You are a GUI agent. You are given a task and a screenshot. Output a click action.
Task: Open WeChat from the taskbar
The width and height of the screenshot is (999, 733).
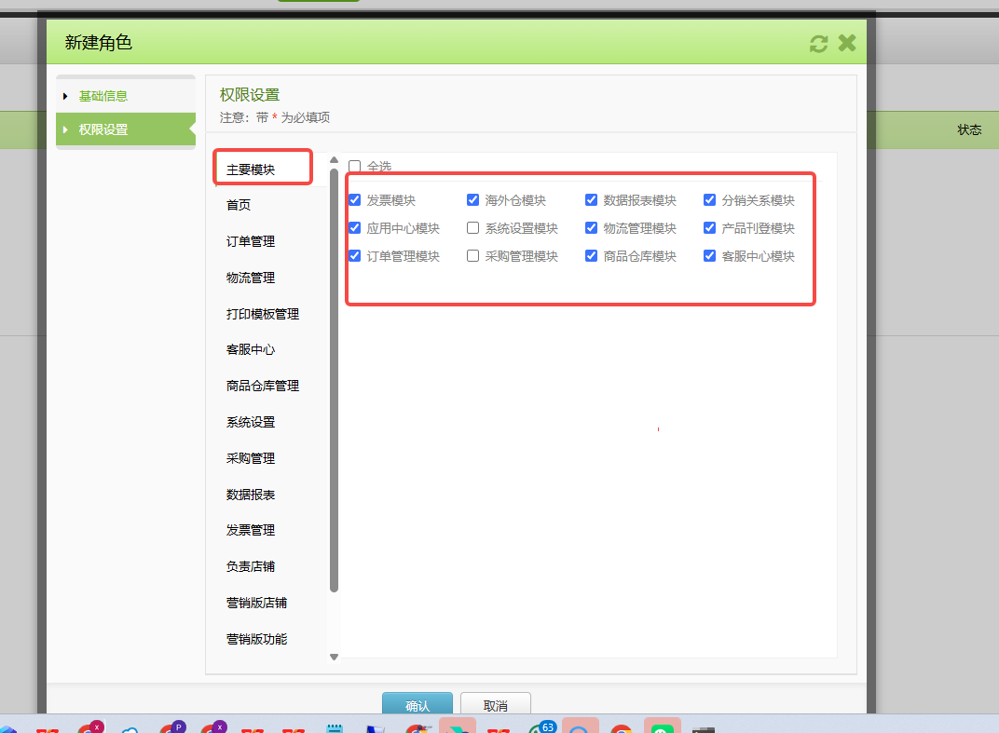coord(663,726)
